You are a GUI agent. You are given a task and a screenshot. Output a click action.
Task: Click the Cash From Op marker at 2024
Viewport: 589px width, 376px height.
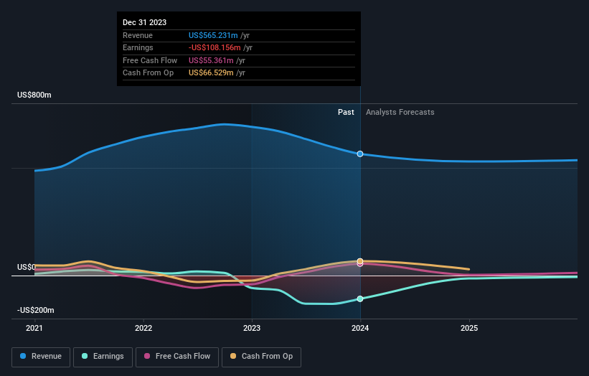tap(360, 261)
